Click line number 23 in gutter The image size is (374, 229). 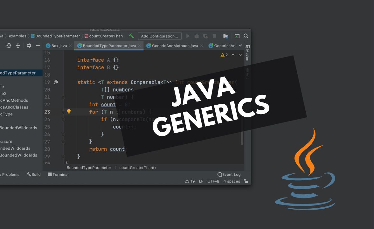coord(47,112)
